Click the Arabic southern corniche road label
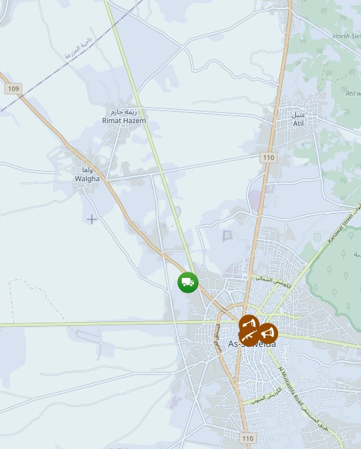361x449 pixels. [266, 397]
